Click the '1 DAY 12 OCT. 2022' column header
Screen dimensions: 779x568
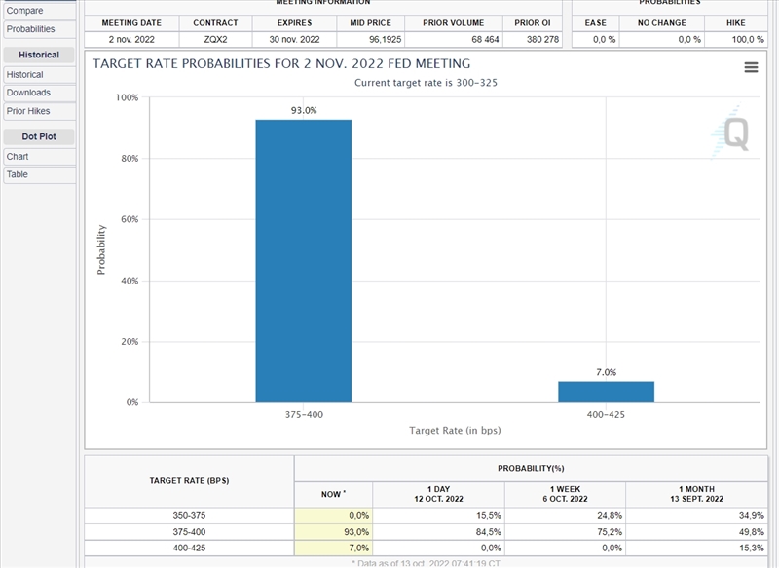click(x=439, y=495)
